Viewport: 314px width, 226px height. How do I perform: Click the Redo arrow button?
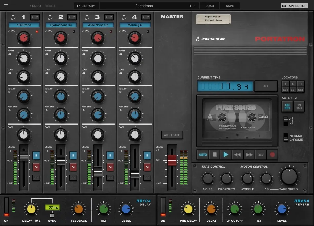point(50,6)
